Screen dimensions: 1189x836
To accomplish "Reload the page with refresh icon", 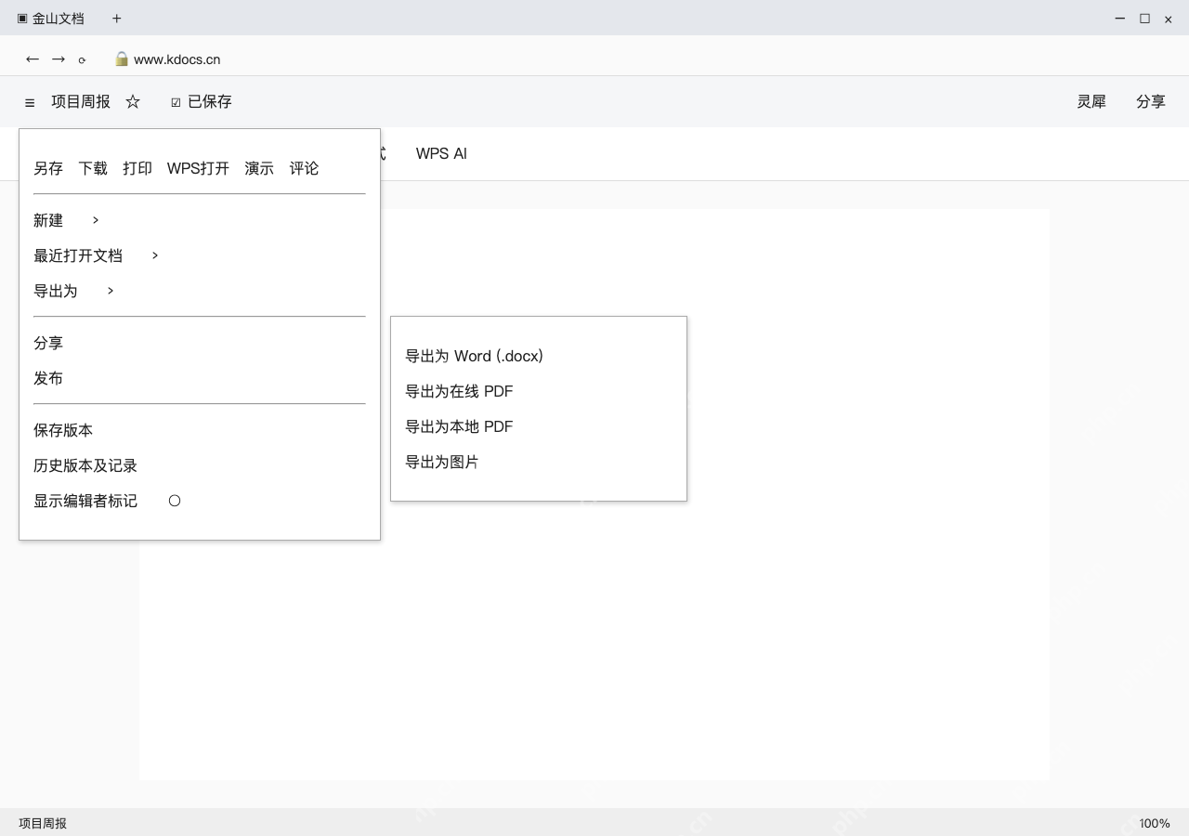I will coord(82,59).
